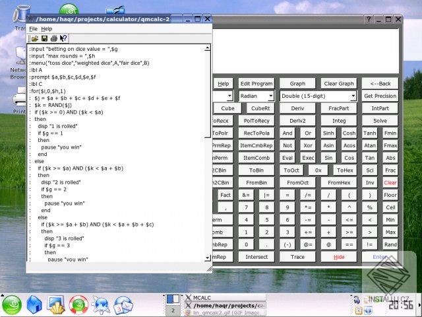The image size is (422, 317).
Task: Click the Graph button
Action: coord(297,84)
